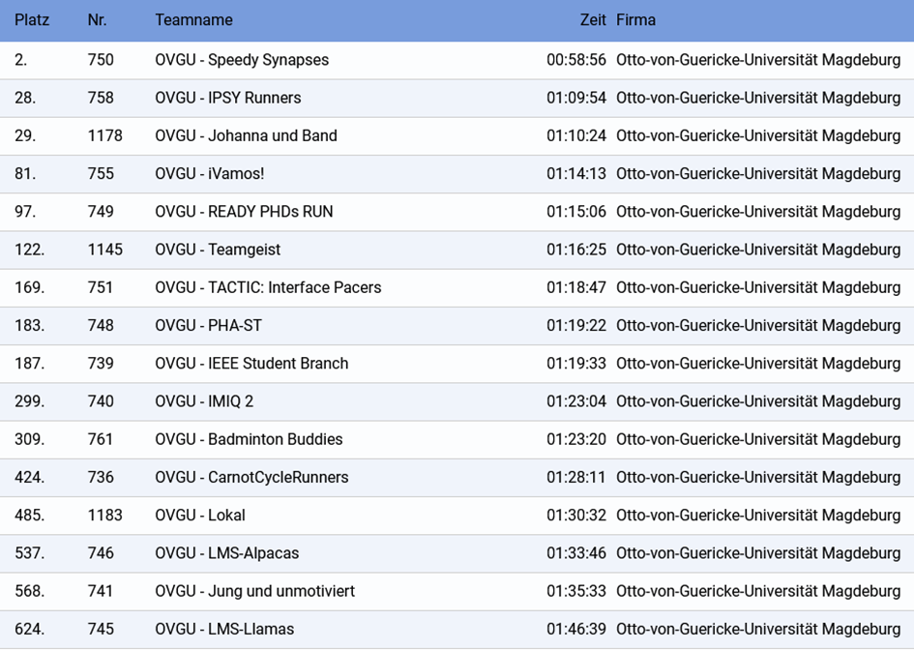Click time 01:19:33

coord(576,363)
